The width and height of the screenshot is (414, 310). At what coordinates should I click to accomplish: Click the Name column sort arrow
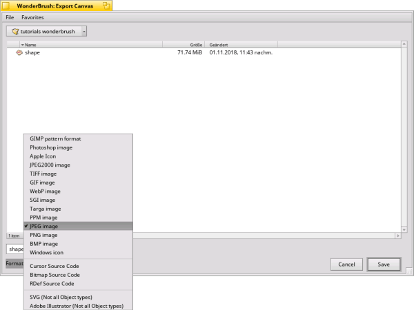23,44
